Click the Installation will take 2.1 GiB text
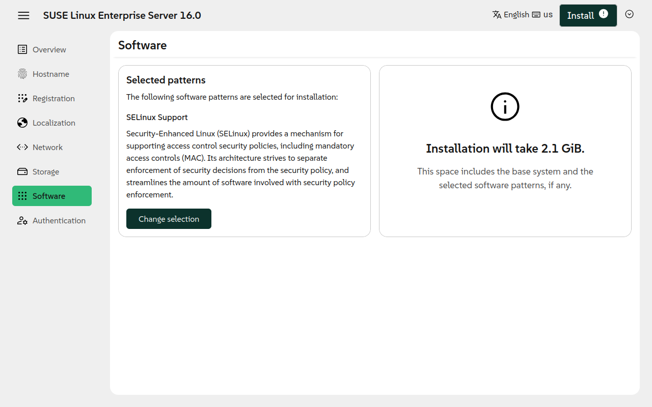The width and height of the screenshot is (652, 407). (505, 149)
